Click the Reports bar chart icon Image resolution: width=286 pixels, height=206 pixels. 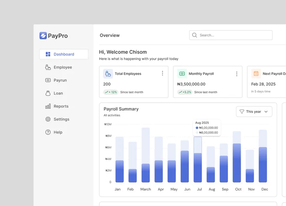[48, 106]
